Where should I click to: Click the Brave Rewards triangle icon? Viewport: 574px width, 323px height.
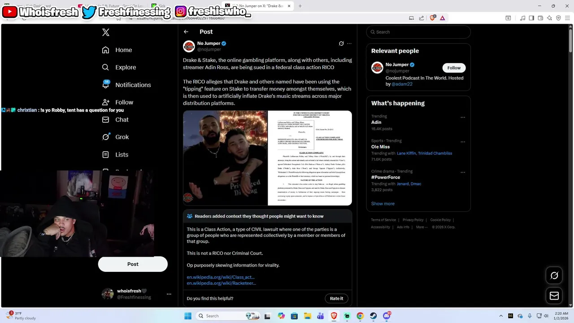point(443,18)
